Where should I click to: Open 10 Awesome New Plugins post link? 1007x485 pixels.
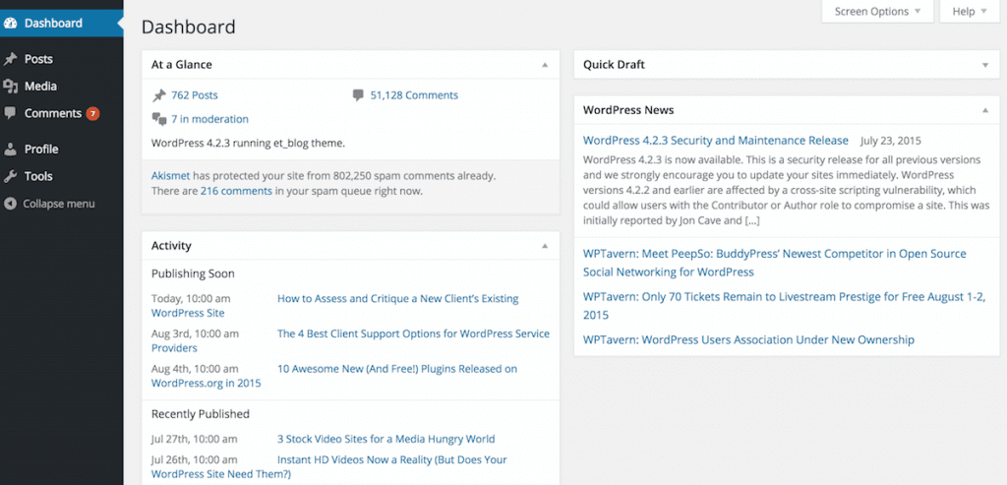[x=397, y=369]
